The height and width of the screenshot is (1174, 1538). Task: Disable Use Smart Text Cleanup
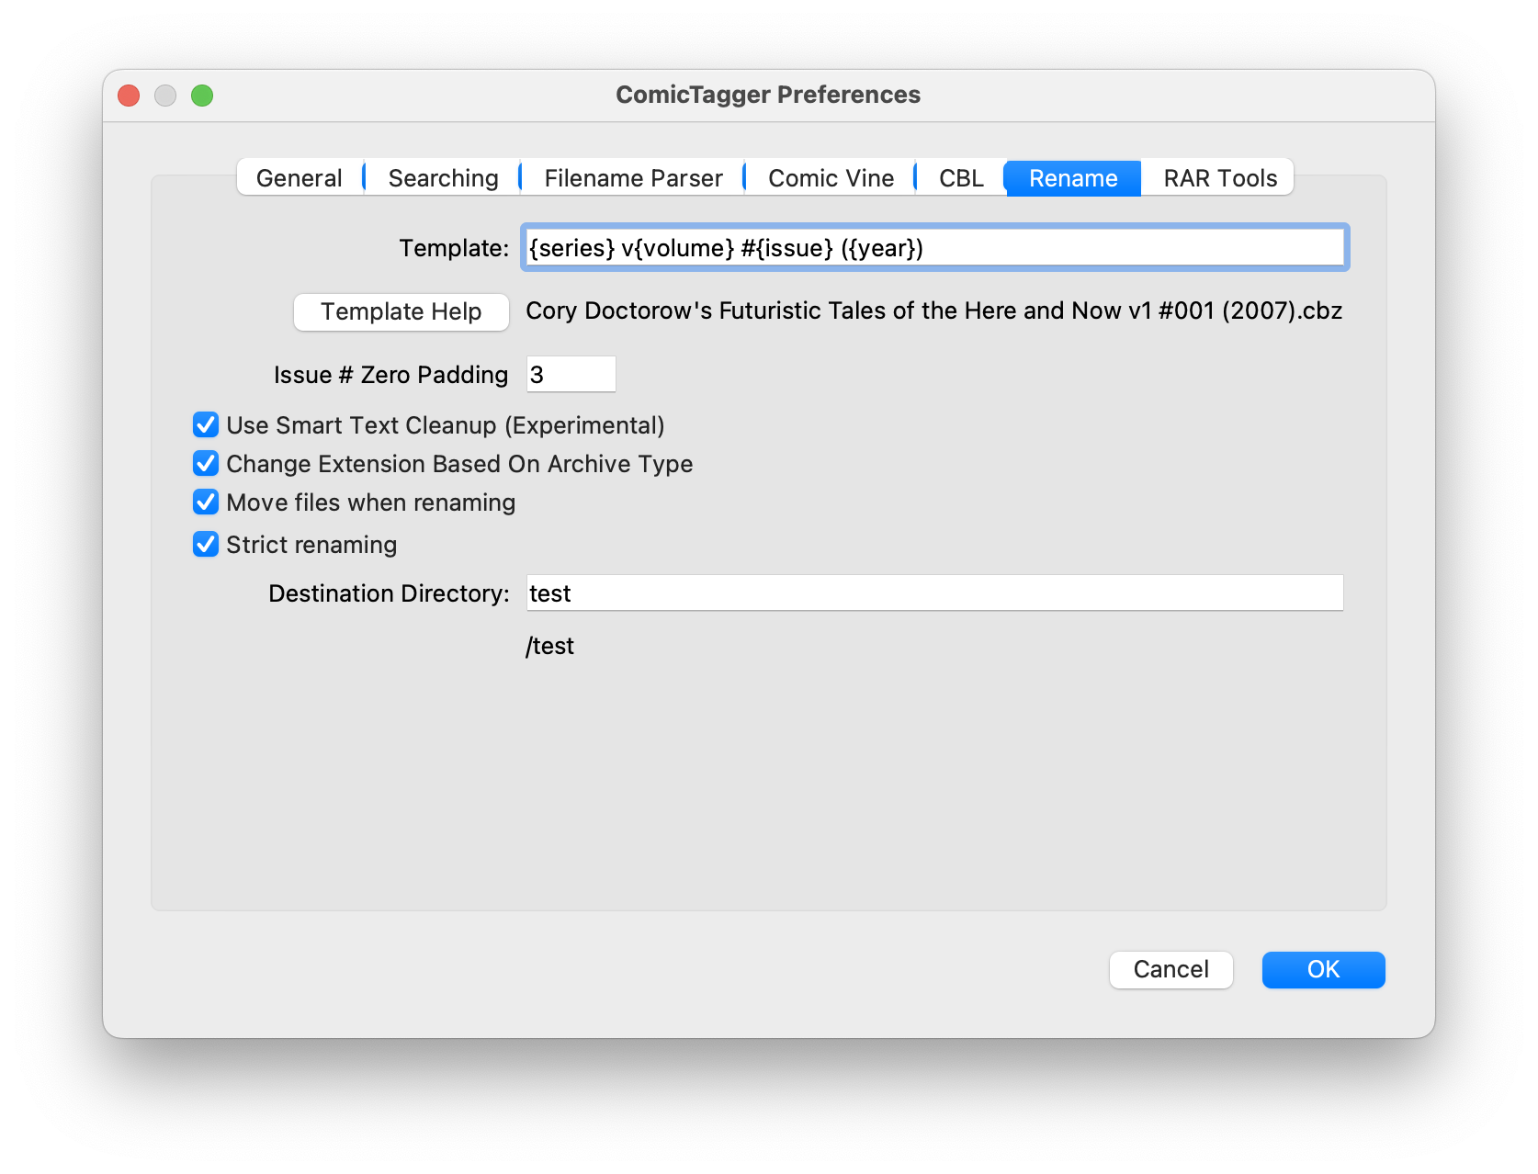[x=205, y=424]
